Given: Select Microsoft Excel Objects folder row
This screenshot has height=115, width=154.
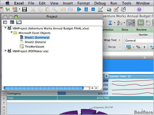Looking at the screenshot, I should (34, 33).
